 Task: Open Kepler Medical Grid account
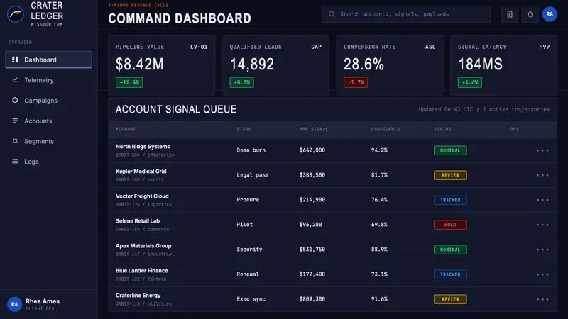[141, 172]
